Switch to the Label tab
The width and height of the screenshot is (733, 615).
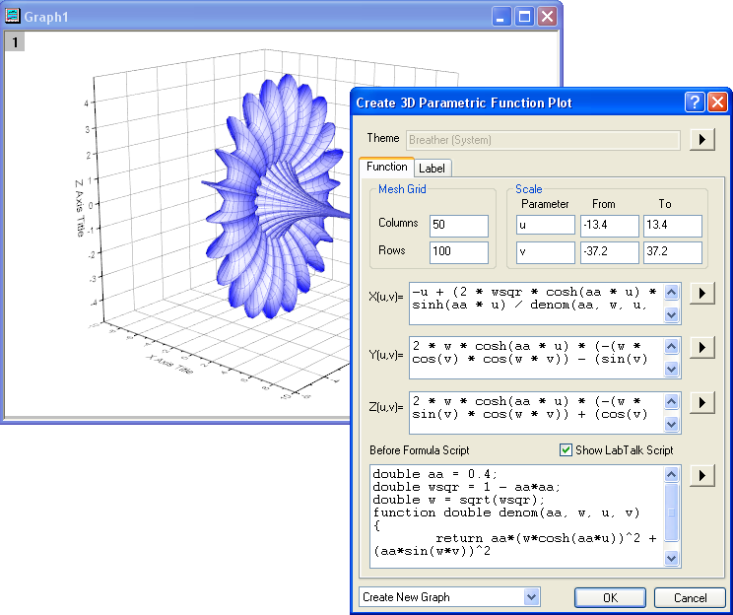pyautogui.click(x=432, y=169)
